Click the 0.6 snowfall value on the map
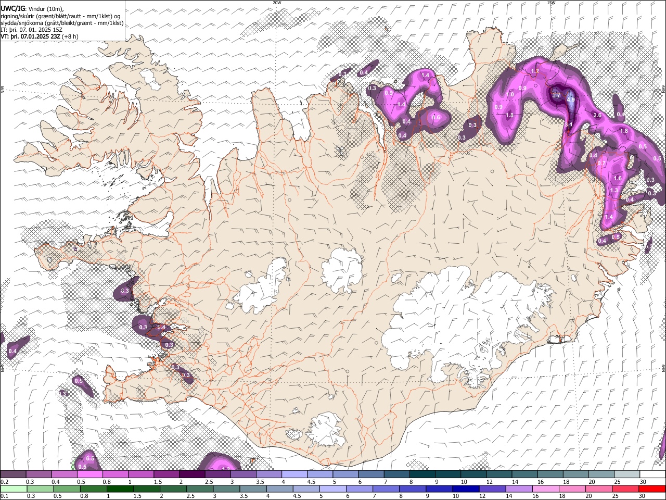666x500 pixels. [436, 117]
